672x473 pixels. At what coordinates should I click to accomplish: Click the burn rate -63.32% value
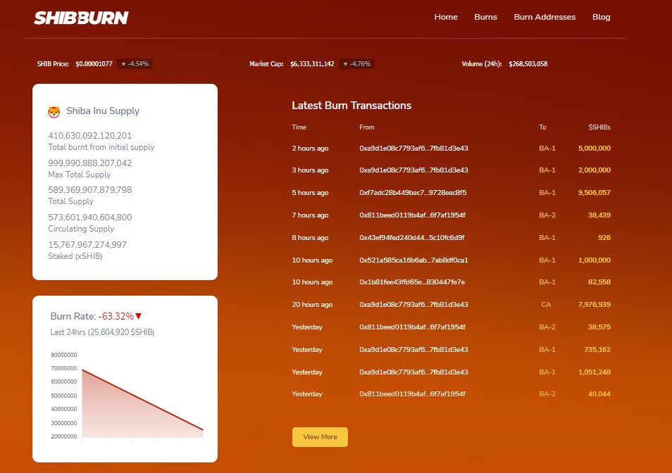(116, 316)
